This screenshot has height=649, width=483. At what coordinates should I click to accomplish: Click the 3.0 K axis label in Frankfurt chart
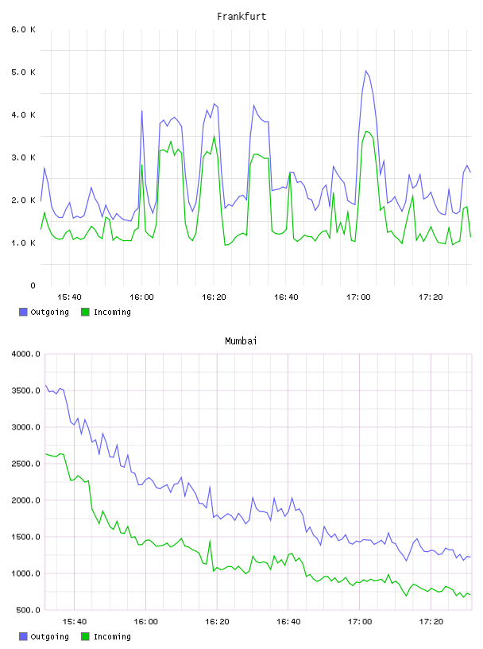pyautogui.click(x=24, y=157)
